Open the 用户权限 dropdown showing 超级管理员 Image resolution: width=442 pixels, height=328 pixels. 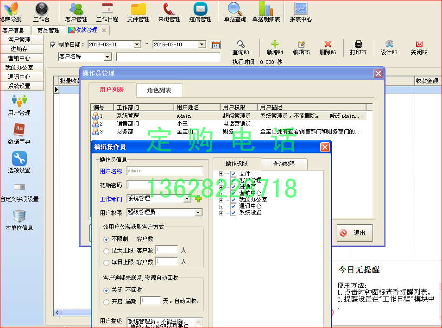(199, 212)
